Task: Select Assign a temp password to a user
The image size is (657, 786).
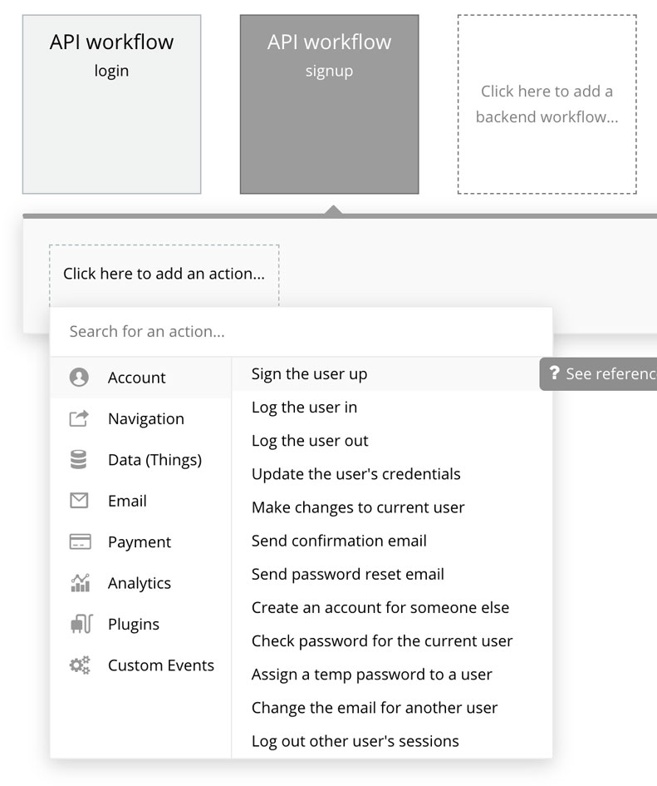Action: click(371, 675)
